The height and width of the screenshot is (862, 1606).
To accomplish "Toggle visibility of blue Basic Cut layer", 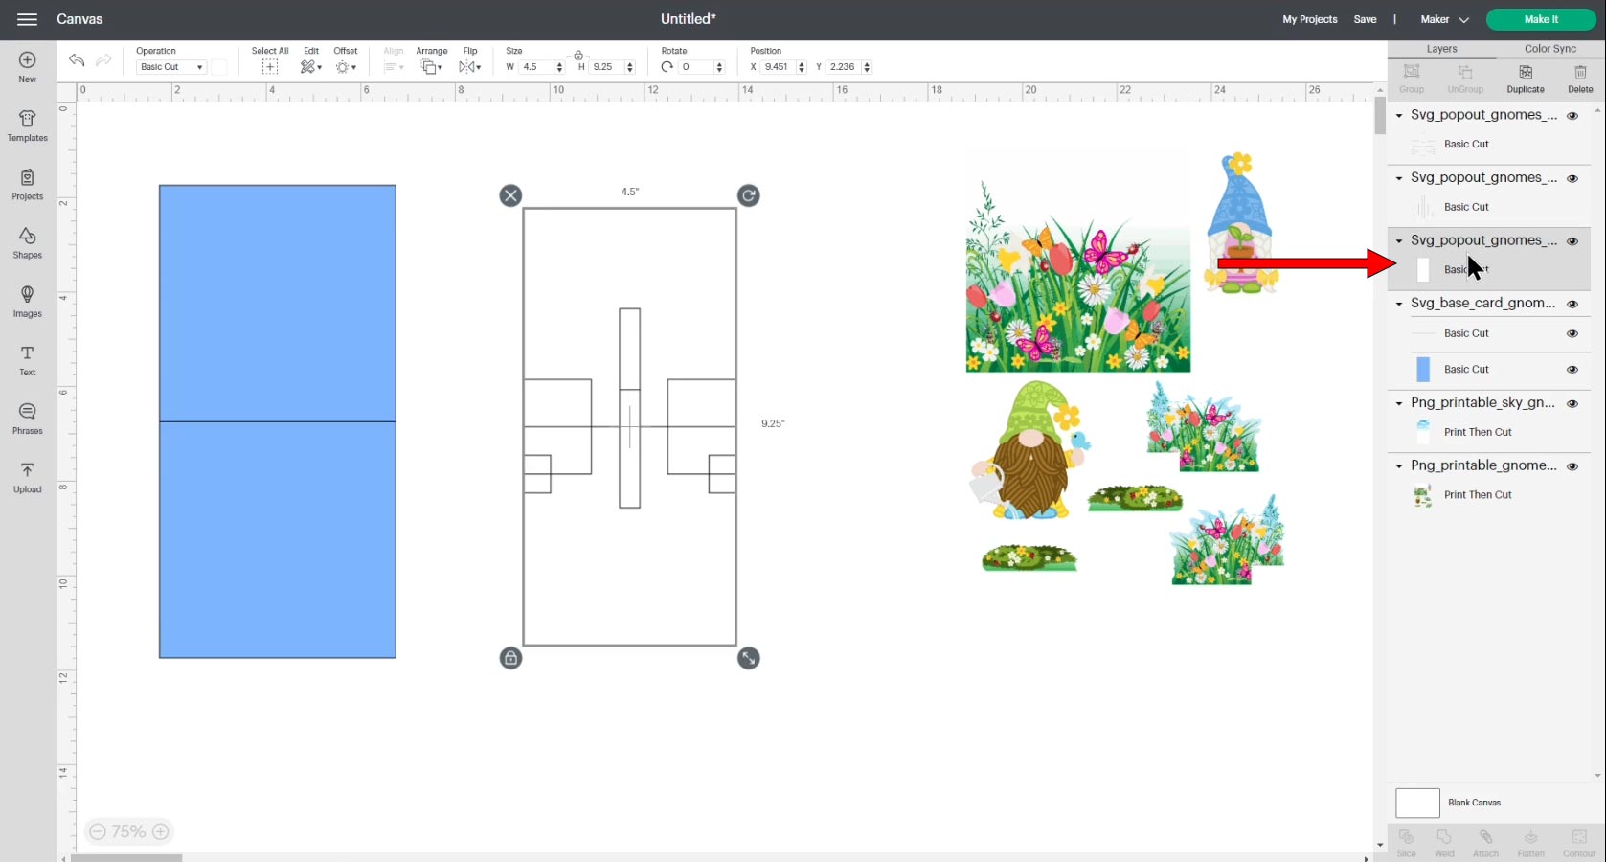I will tap(1572, 369).
